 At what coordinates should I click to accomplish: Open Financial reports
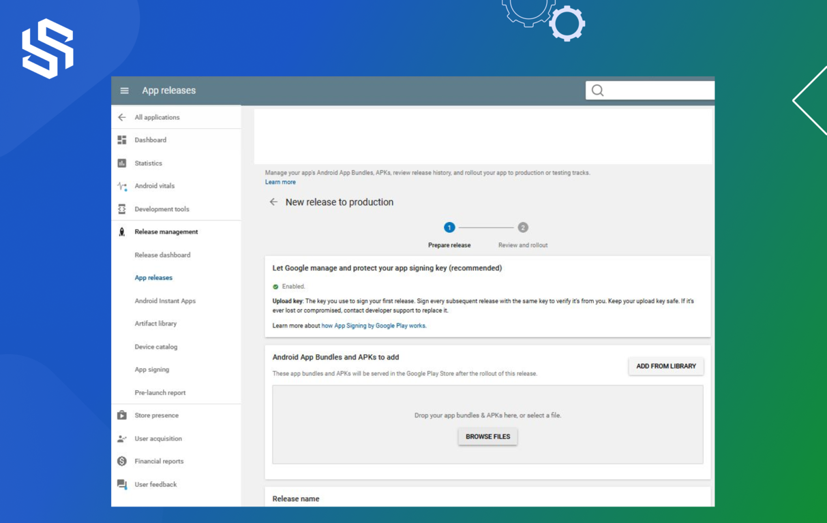pos(159,461)
